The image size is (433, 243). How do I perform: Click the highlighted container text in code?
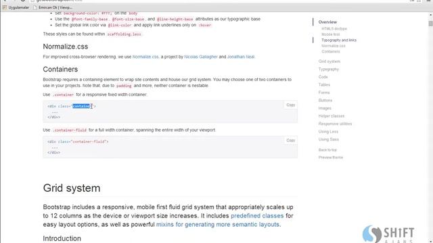[81, 106]
